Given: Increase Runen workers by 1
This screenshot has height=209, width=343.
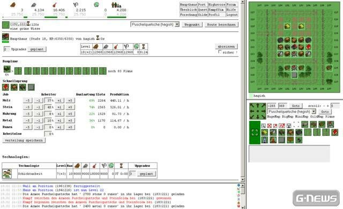Looking at the screenshot, I should point(59,127).
